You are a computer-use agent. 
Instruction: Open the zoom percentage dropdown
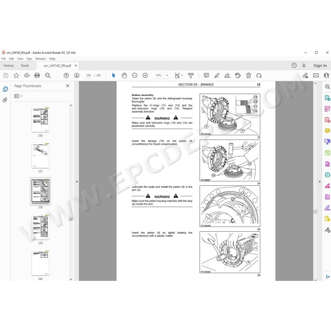click(x=167, y=75)
